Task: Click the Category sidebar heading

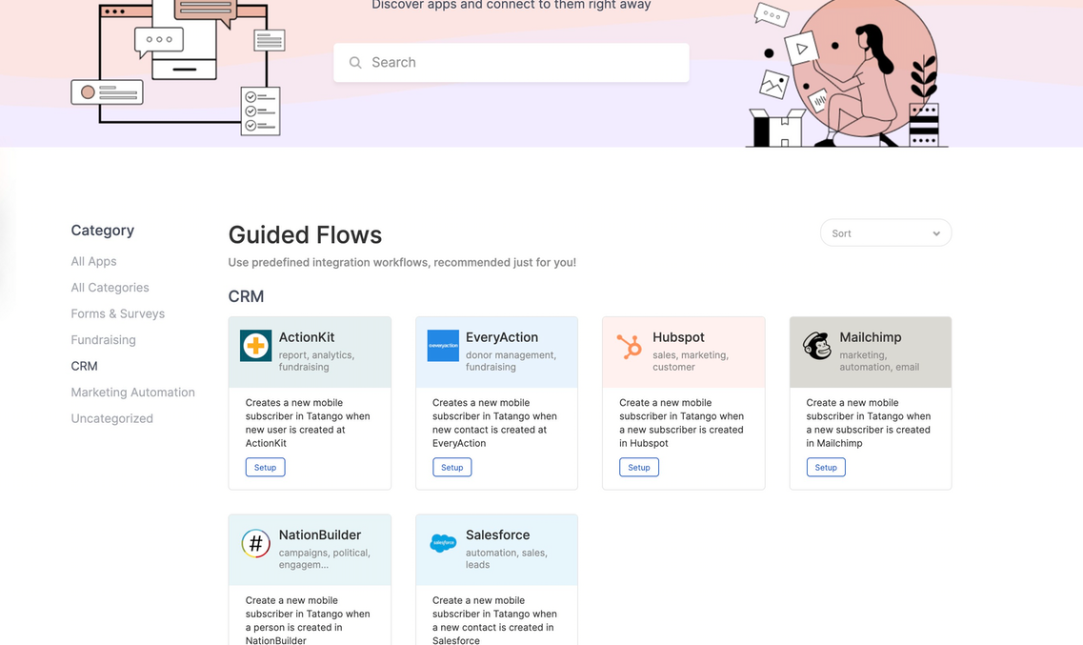Action: click(102, 230)
